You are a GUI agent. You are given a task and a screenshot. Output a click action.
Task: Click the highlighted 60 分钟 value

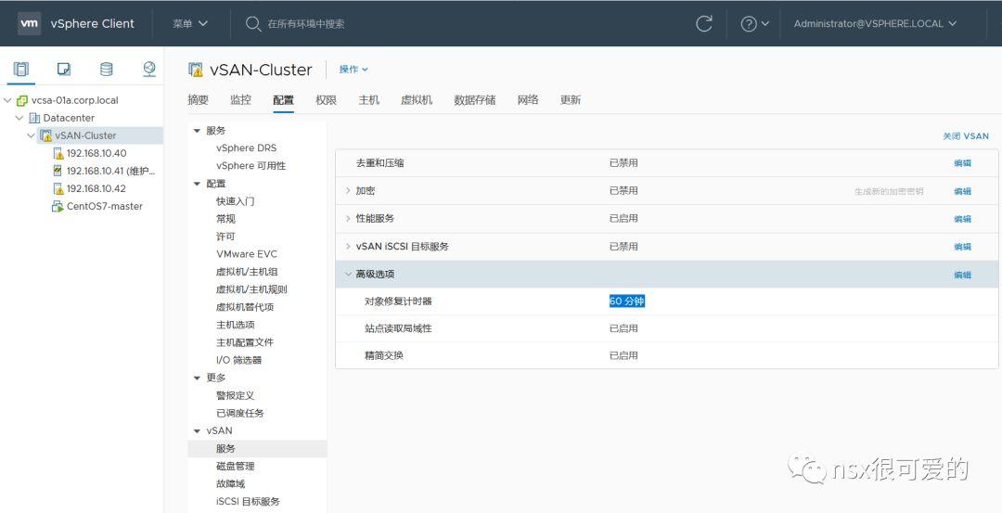click(627, 301)
